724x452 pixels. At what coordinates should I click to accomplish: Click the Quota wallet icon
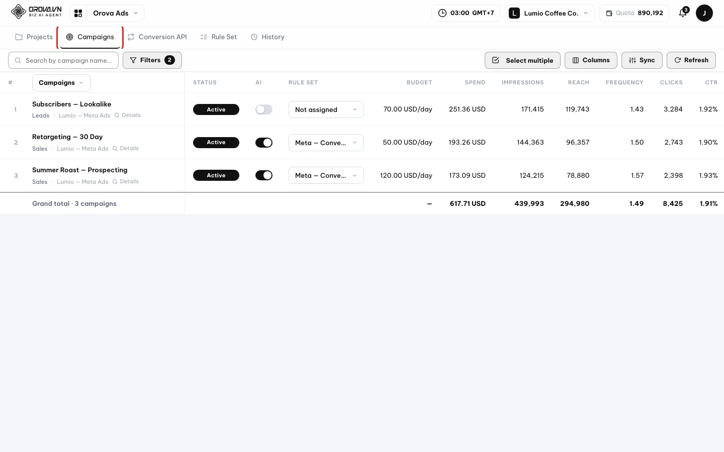(x=609, y=13)
